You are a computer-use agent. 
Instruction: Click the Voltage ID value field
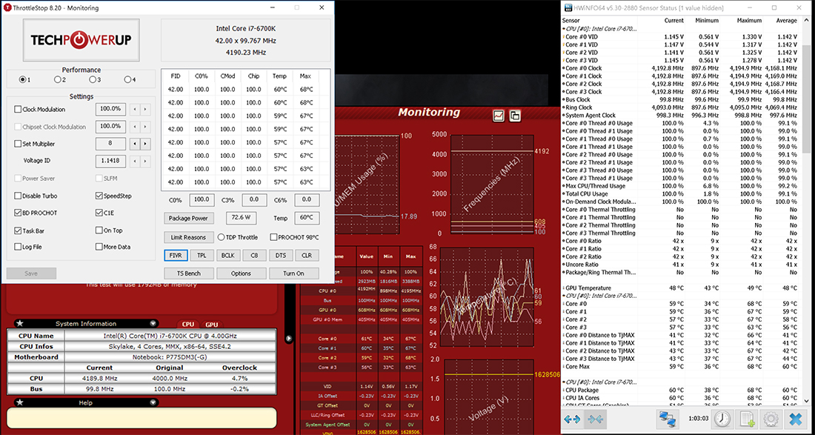click(x=110, y=161)
